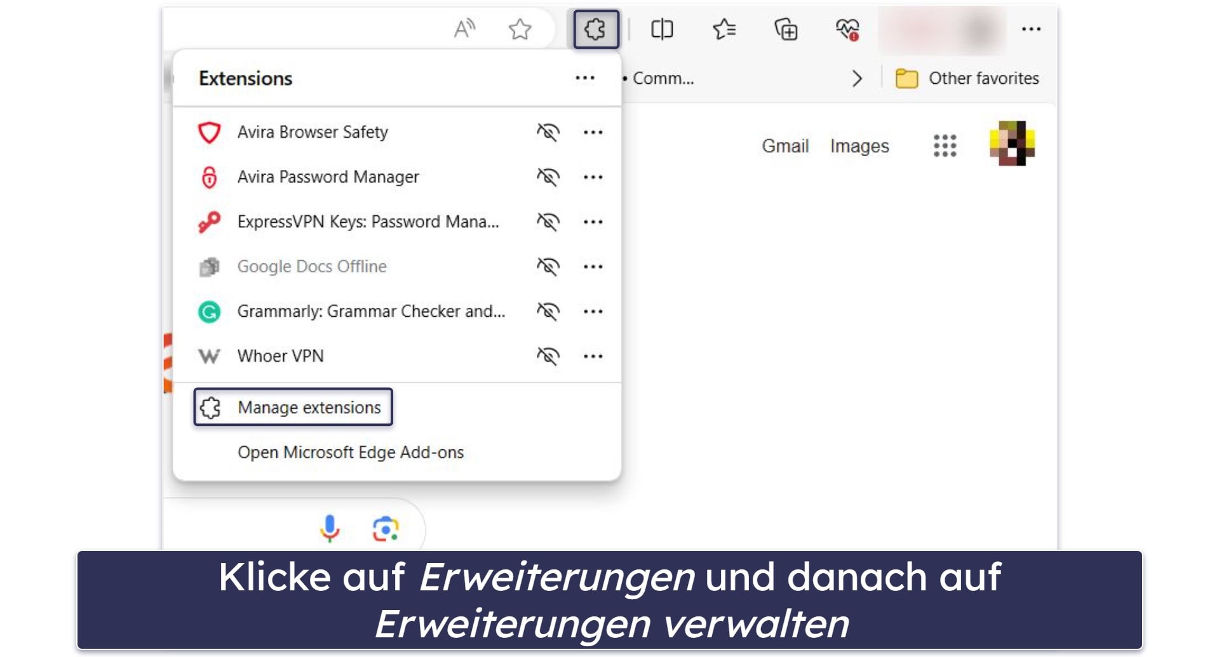Add this page to favorites star icon

click(x=520, y=29)
